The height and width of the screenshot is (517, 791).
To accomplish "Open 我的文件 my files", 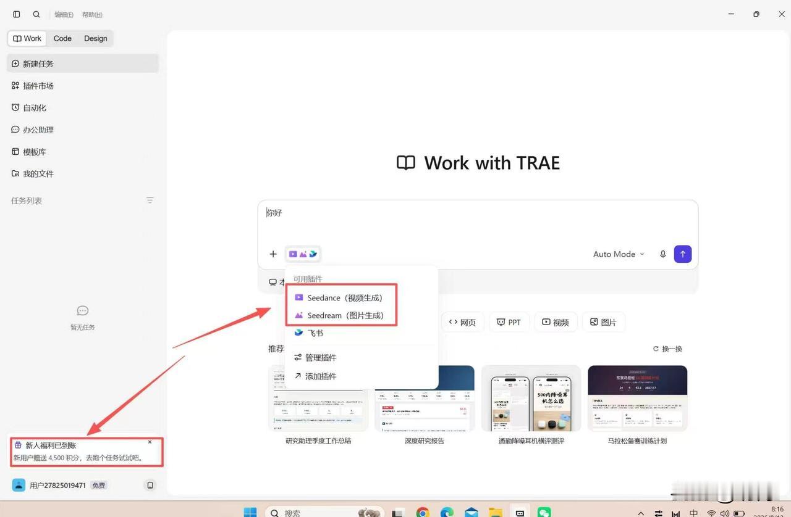I will (83, 174).
